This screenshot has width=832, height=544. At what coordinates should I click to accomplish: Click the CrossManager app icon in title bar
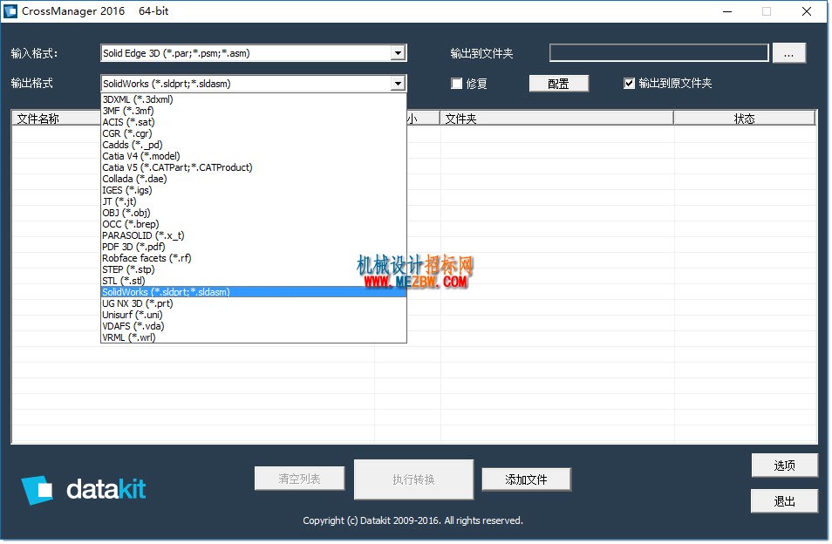(10, 11)
